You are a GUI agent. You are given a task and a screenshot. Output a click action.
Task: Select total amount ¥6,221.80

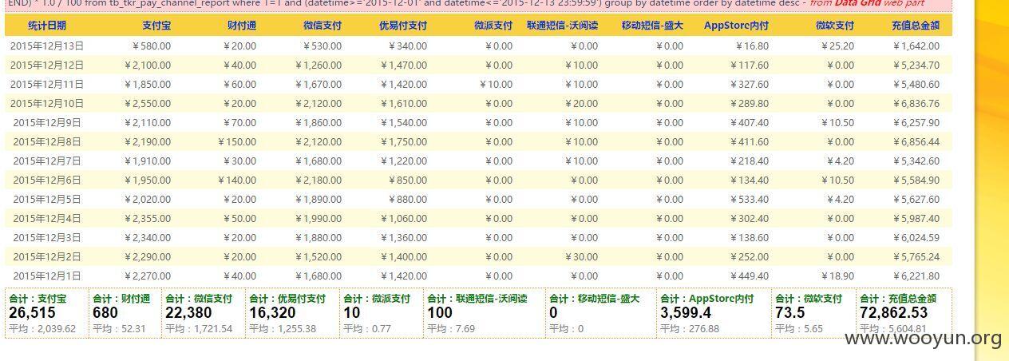pos(916,276)
